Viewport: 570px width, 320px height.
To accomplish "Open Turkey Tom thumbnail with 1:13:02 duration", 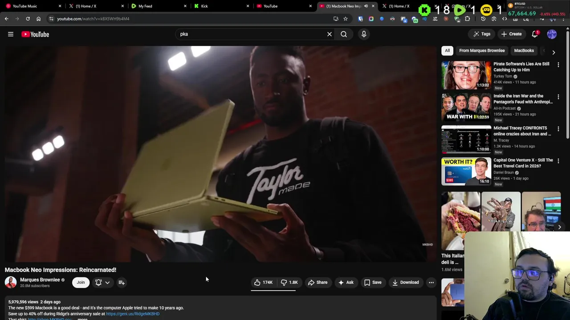I will [x=466, y=75].
